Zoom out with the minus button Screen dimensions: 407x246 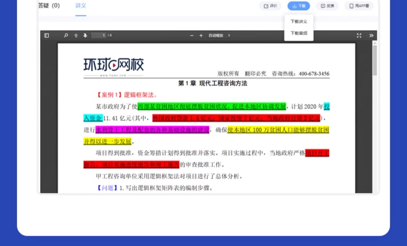tap(192, 36)
